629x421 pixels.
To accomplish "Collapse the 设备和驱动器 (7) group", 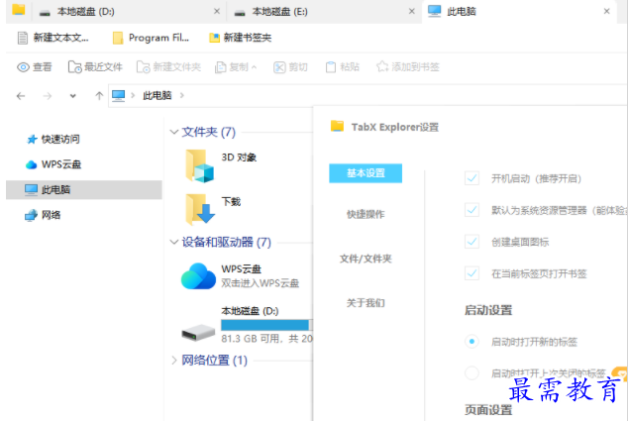I will 173,242.
